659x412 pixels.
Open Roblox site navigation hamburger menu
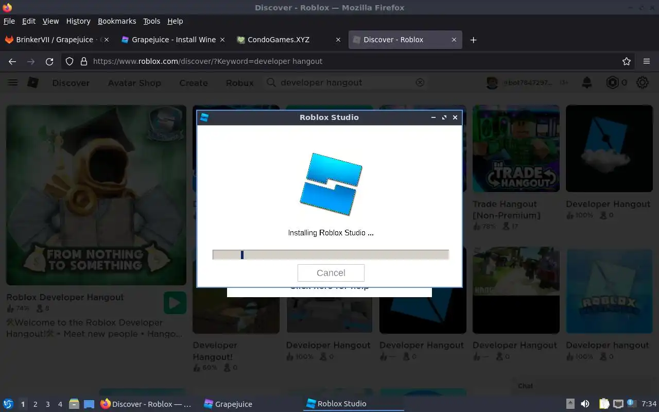pyautogui.click(x=13, y=82)
